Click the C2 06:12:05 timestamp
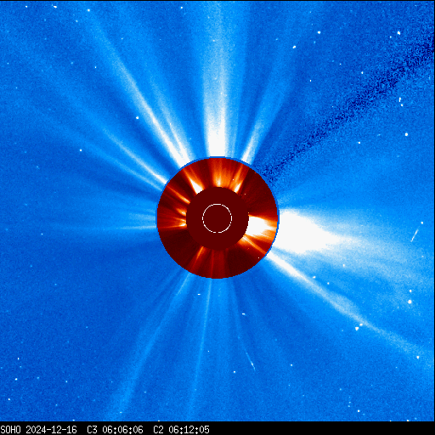Screen dimensions: 435x435 point(181,430)
